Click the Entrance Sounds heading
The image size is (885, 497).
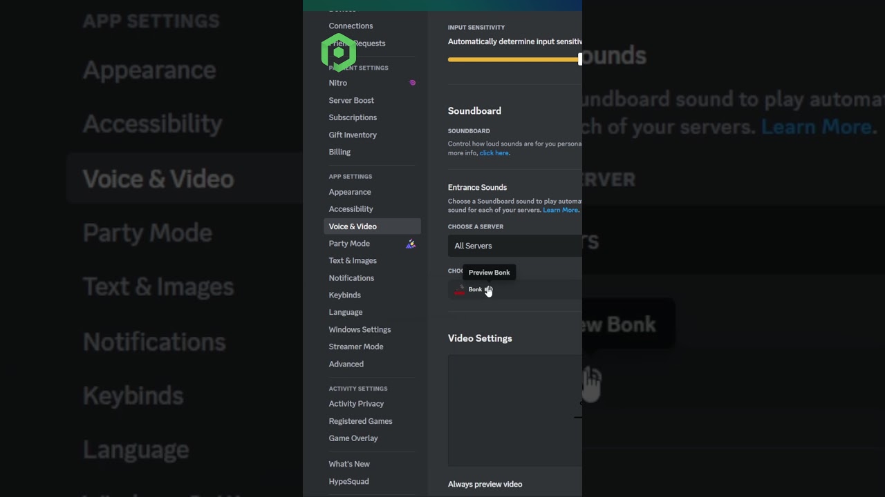pos(477,187)
